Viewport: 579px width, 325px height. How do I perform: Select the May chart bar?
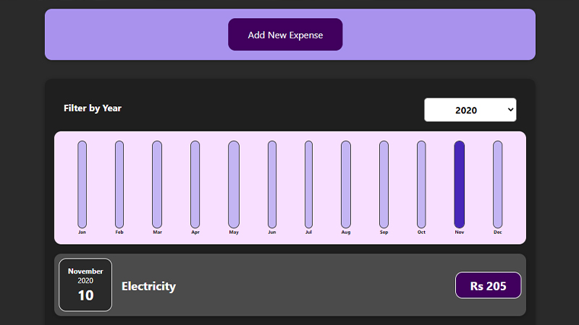tap(234, 184)
